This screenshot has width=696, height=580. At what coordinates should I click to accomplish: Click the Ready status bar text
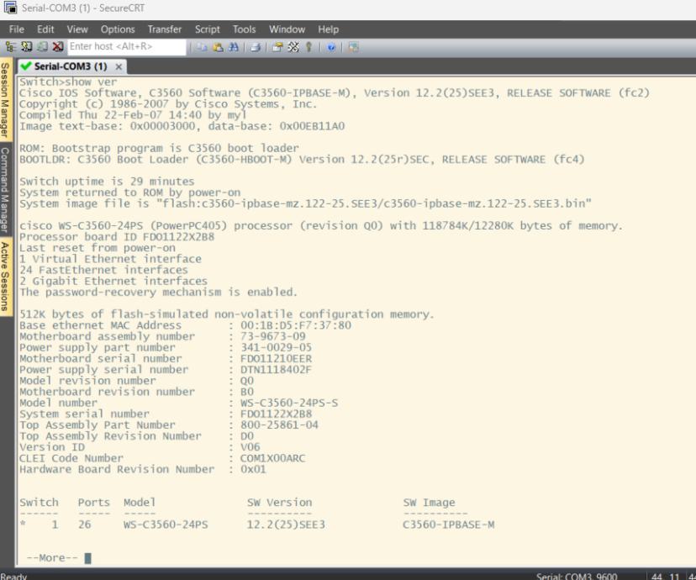pyautogui.click(x=13, y=576)
